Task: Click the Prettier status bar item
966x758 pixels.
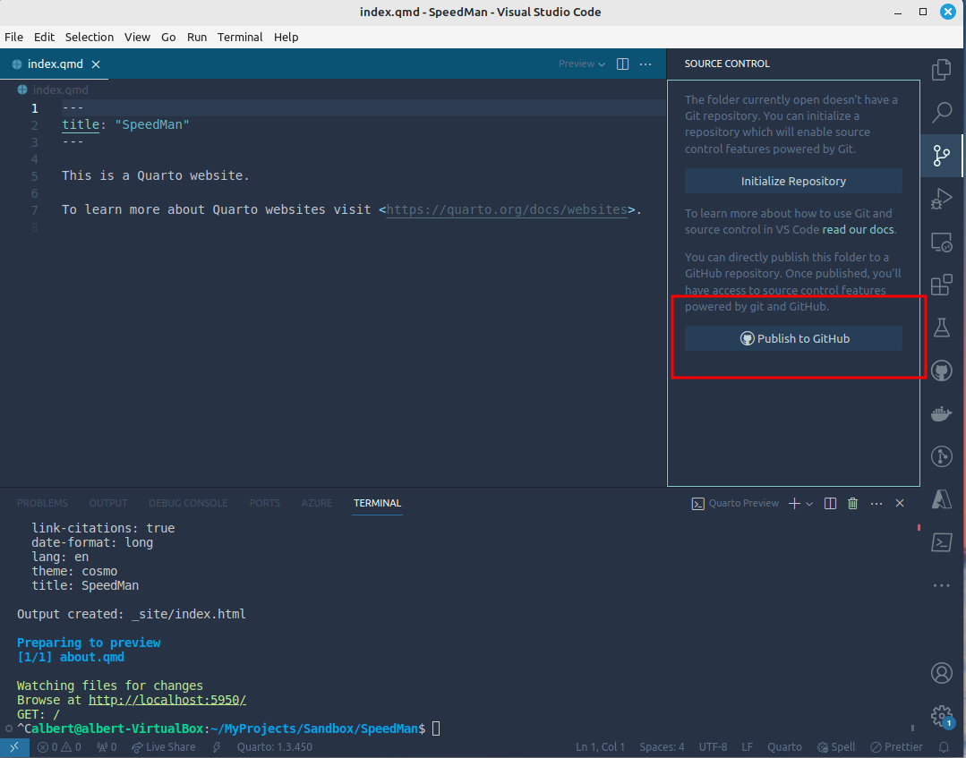Action: pyautogui.click(x=896, y=747)
